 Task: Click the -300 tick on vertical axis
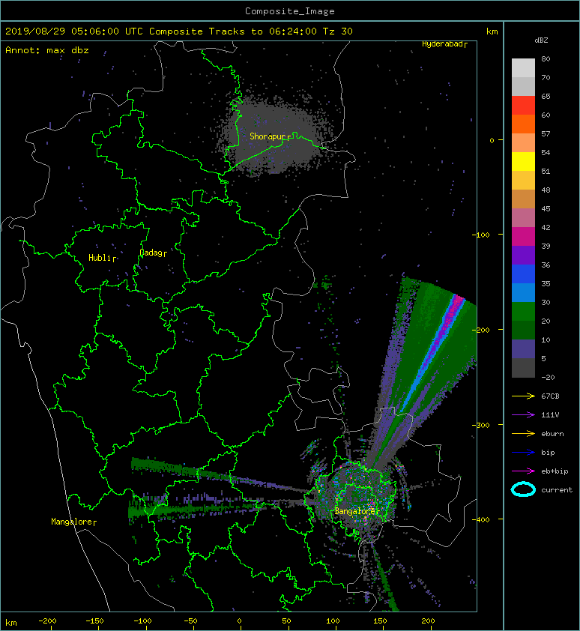[x=480, y=425]
